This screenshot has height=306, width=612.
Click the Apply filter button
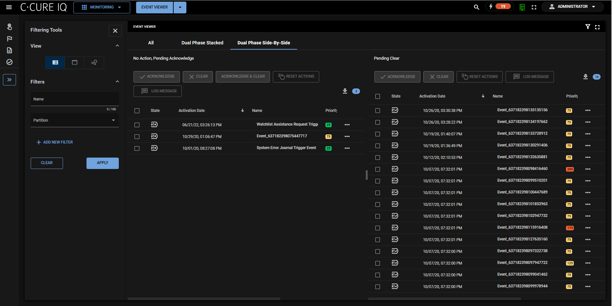[x=102, y=163]
